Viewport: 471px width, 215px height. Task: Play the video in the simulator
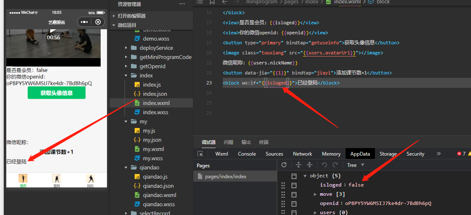coord(53,31)
